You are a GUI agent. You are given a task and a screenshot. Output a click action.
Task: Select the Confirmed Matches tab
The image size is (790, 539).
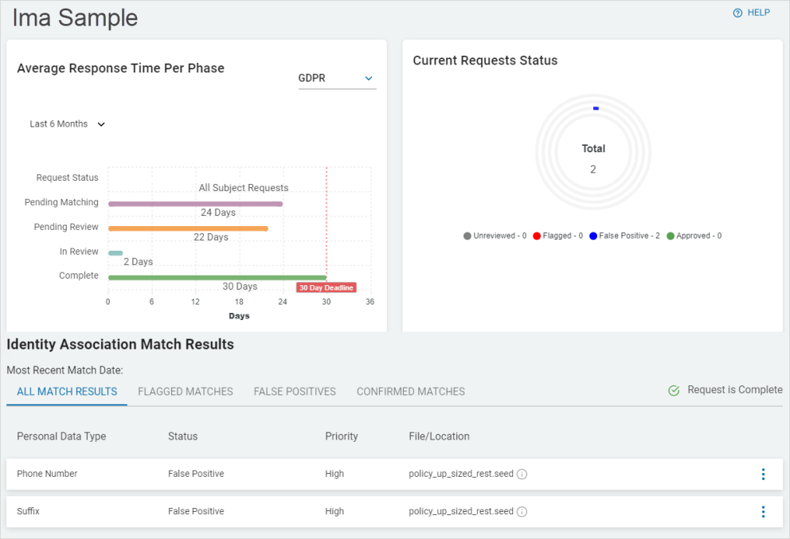(x=410, y=392)
